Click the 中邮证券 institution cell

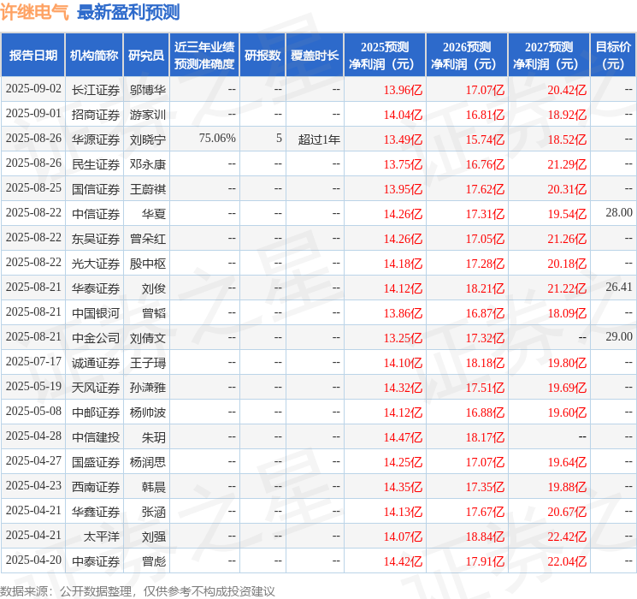click(96, 412)
